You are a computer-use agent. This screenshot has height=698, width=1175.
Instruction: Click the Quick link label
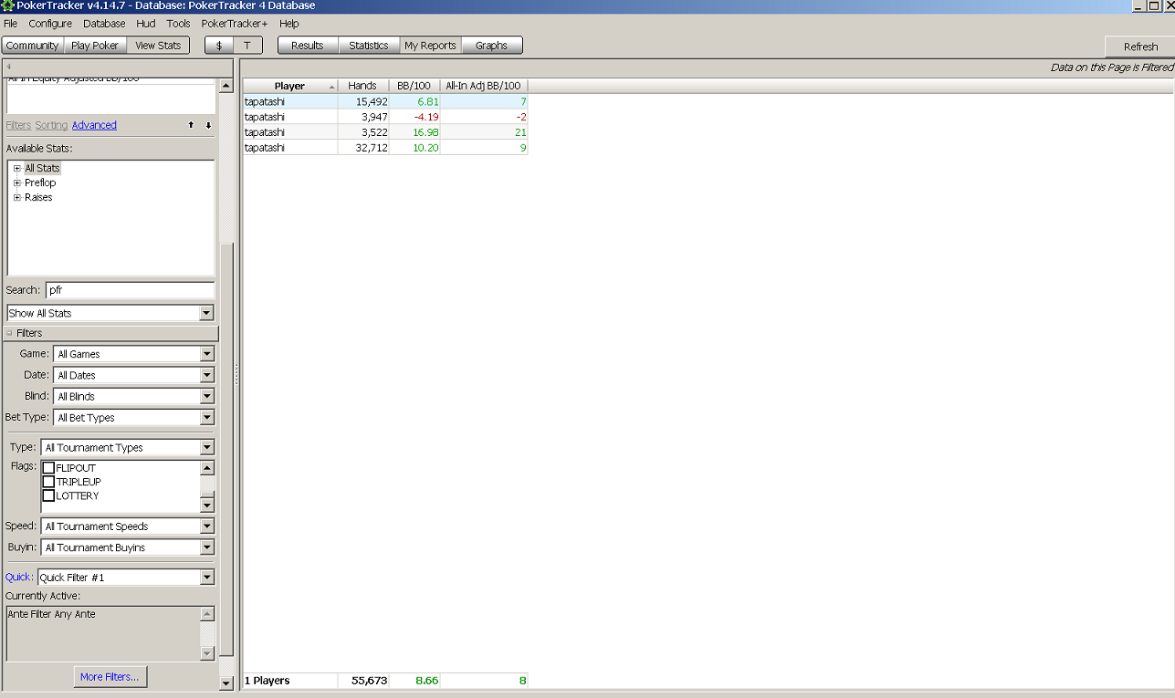coord(19,578)
